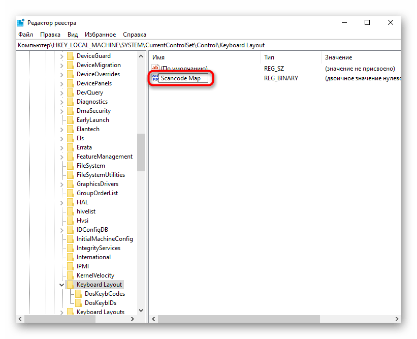This screenshot has width=417, height=339.
Task: Expand the DeviceMigration tree node
Action: [61, 65]
